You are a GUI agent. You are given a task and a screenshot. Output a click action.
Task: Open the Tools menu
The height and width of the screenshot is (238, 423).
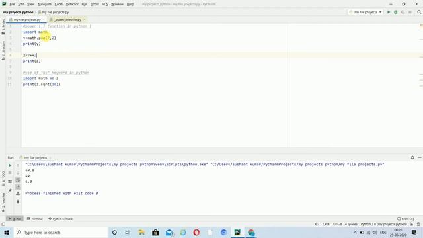[95, 4]
